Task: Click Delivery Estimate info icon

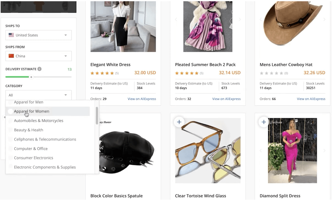Action: pyautogui.click(x=40, y=69)
